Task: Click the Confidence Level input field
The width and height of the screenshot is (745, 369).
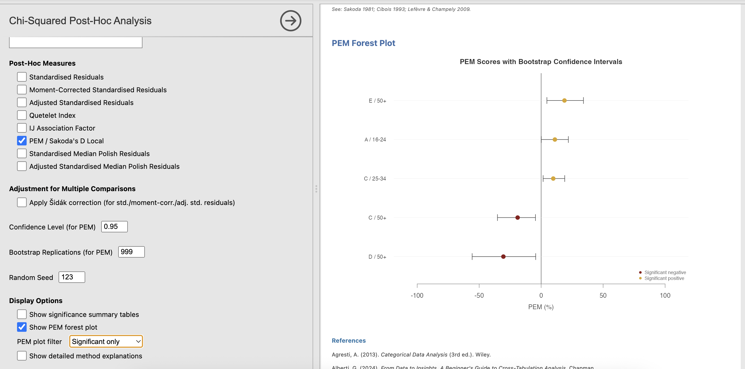Action: click(114, 227)
